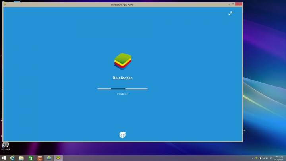Click the loading progress bar

(x=123, y=89)
